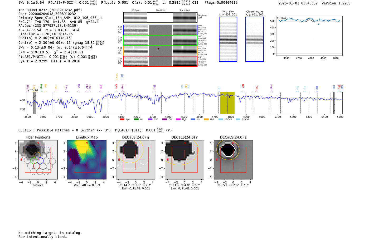
Task: Click the gray hatched band near 3550Å
Action: [35, 103]
